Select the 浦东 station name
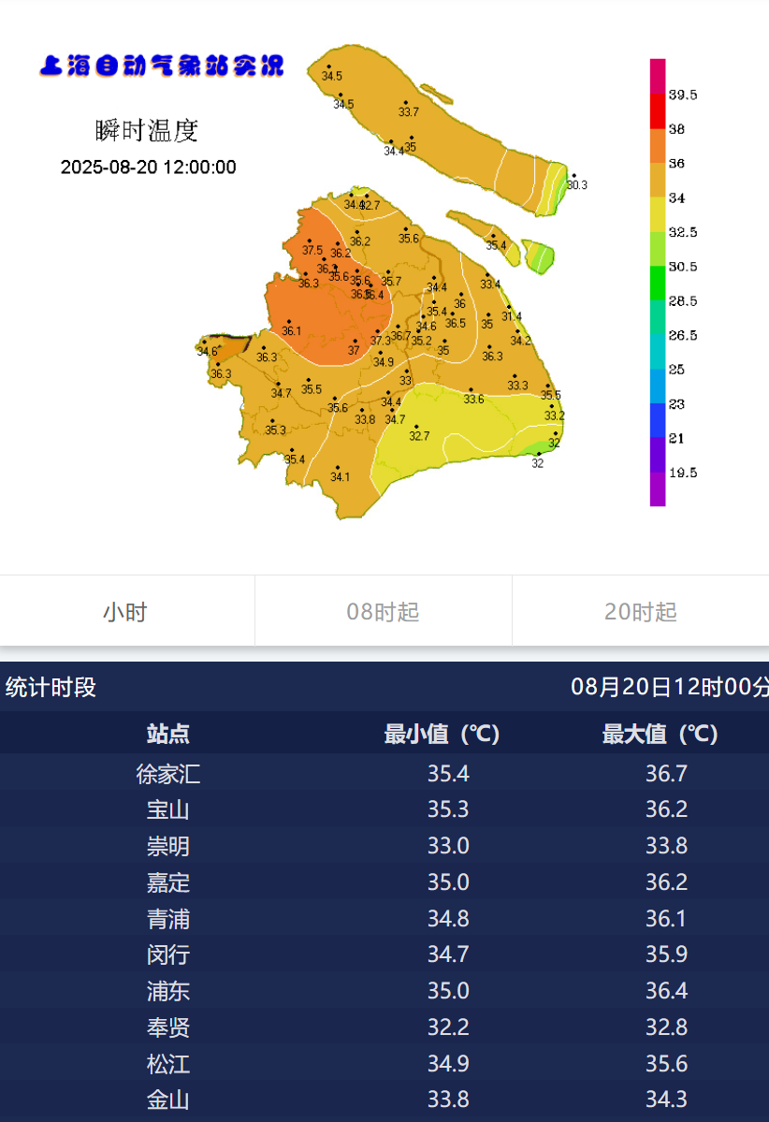The width and height of the screenshot is (769, 1122). pos(168,991)
